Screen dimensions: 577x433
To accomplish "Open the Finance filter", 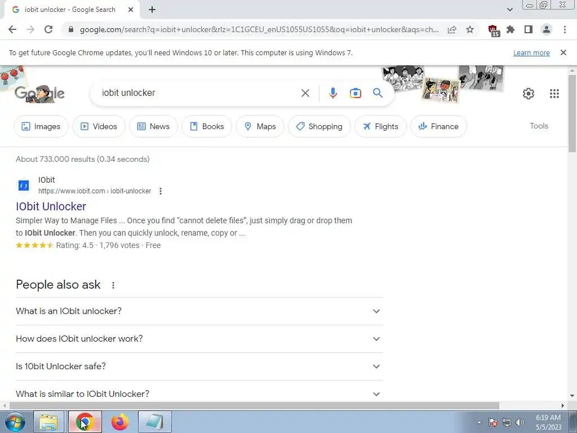I will click(x=438, y=126).
